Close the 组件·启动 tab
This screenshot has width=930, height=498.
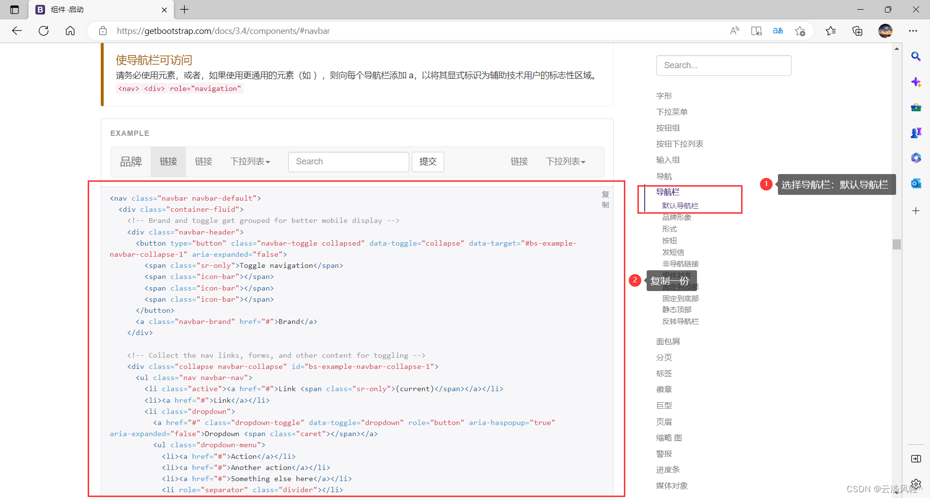click(164, 10)
